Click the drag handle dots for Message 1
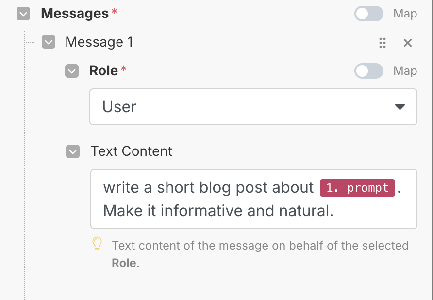This screenshot has width=433, height=300. tap(383, 43)
